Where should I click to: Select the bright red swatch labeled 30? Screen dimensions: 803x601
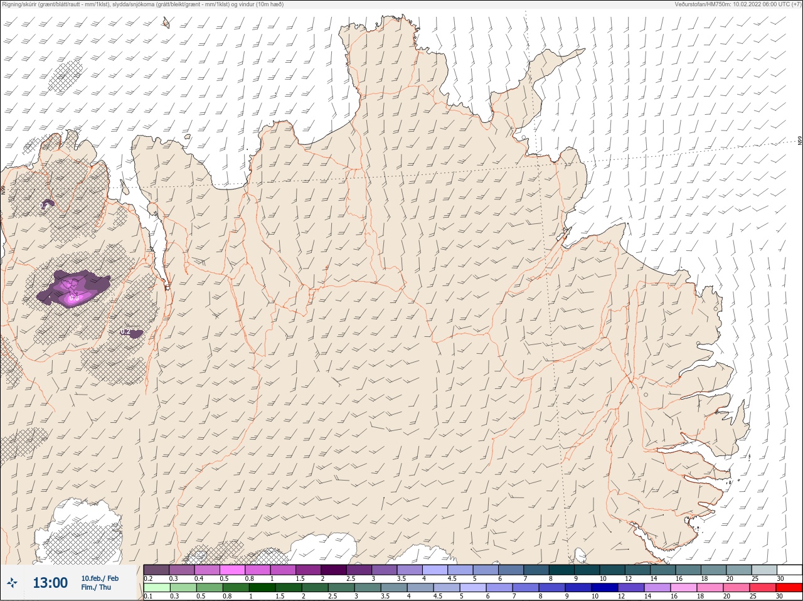click(789, 588)
